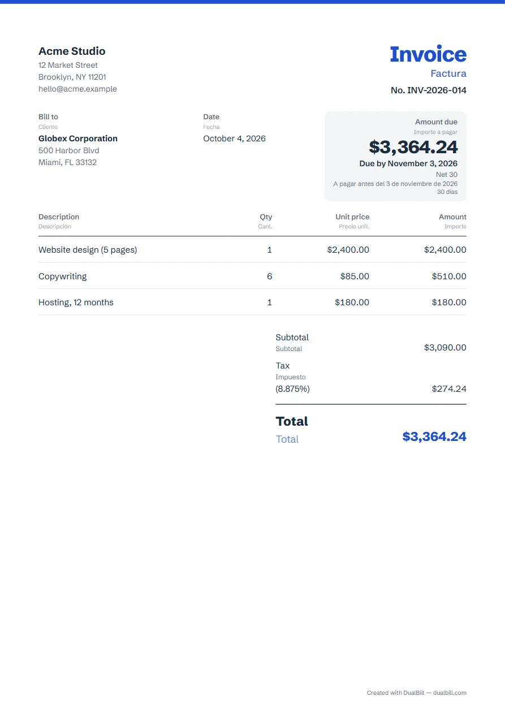Click quantity 1 in Hosting row
Image resolution: width=505 pixels, height=714 pixels.
(270, 302)
